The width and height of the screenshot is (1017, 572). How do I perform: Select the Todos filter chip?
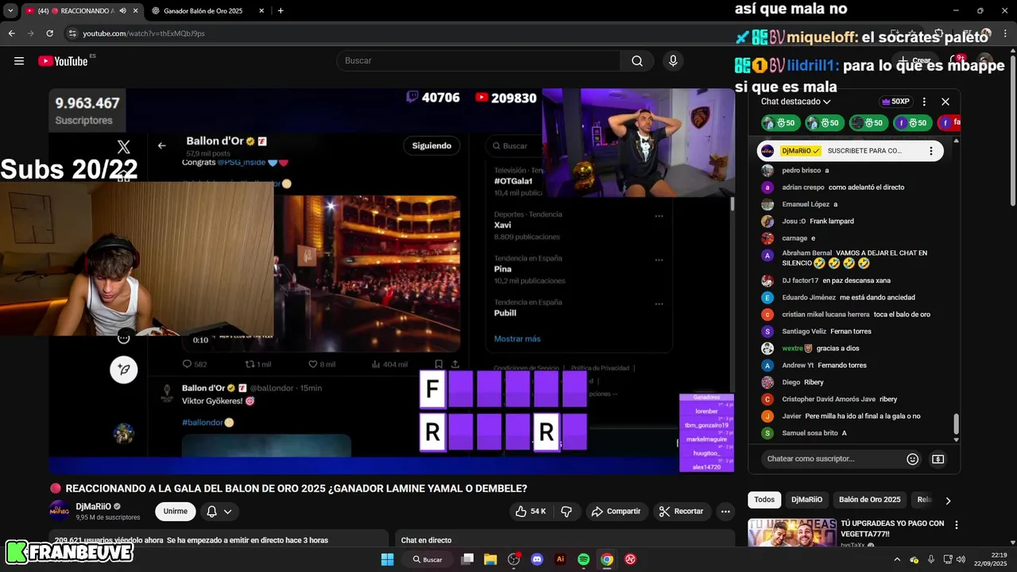pyautogui.click(x=764, y=500)
